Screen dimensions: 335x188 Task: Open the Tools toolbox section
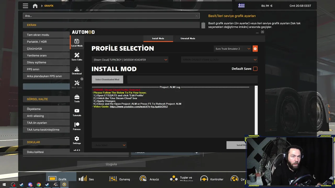click(77, 98)
